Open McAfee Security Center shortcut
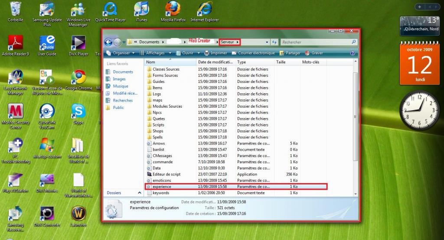Image resolution: width=444 pixels, height=240 pixels. click(x=15, y=116)
